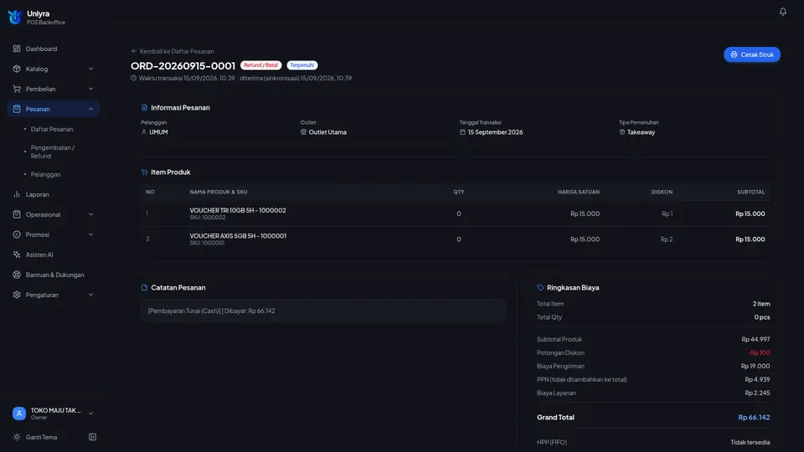
Task: Click the Operasional clipboard icon
Action: point(17,214)
